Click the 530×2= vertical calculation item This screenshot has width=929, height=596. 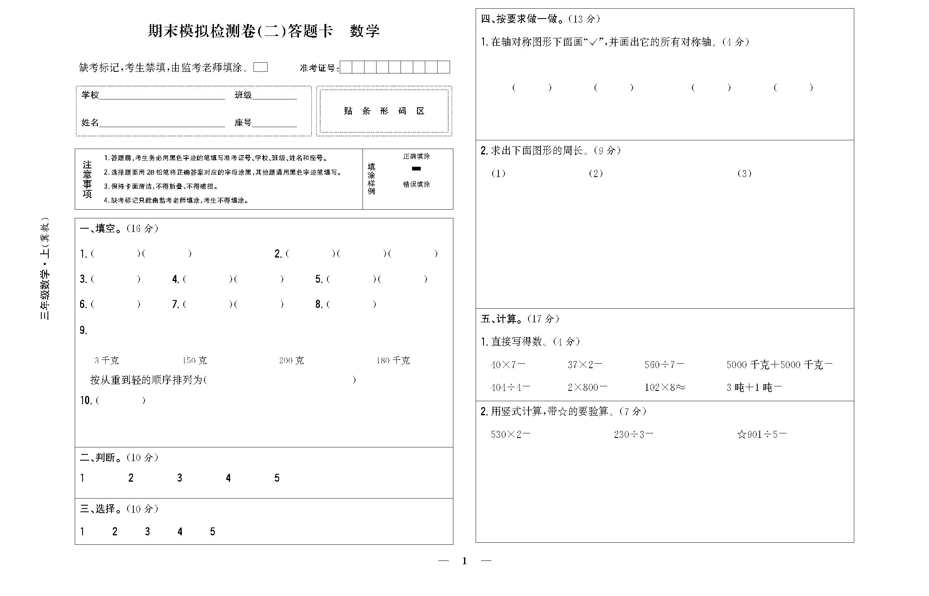(x=510, y=435)
